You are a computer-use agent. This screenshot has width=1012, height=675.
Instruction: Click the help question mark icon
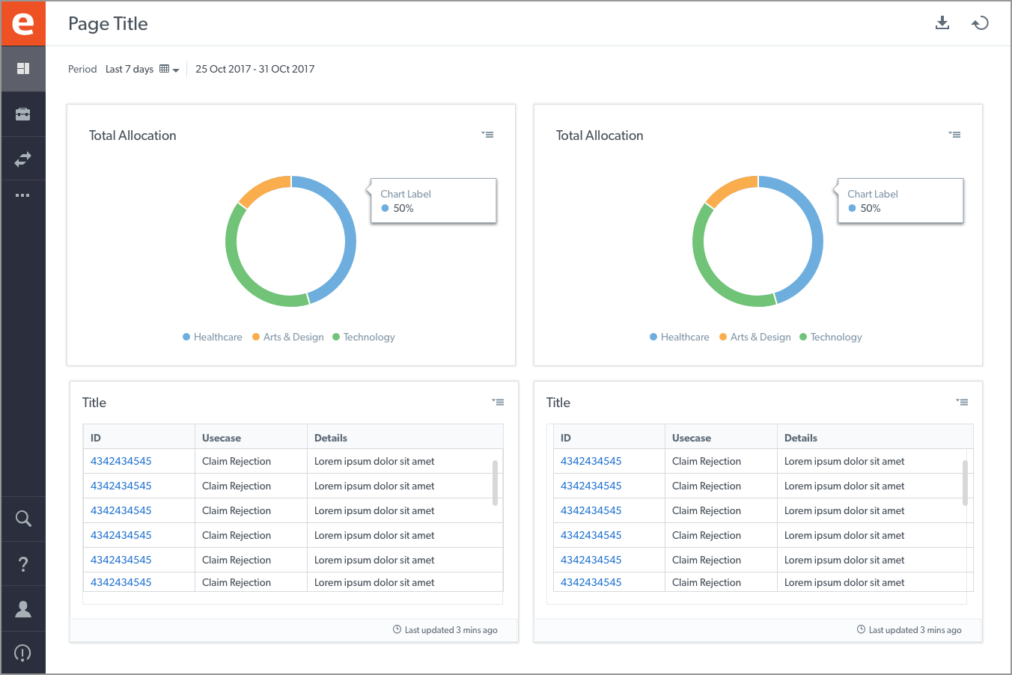click(23, 563)
